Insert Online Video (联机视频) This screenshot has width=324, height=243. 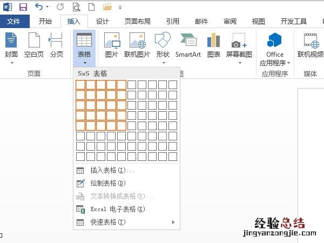[310, 45]
